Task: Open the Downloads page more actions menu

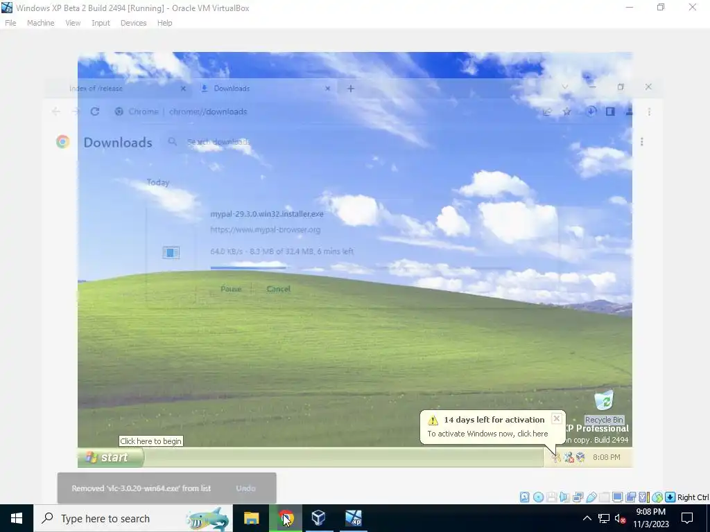Action: pos(641,142)
